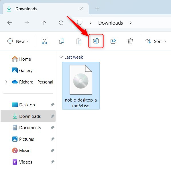Copy the selected file
Image resolution: width=171 pixels, height=169 pixels.
click(x=62, y=41)
